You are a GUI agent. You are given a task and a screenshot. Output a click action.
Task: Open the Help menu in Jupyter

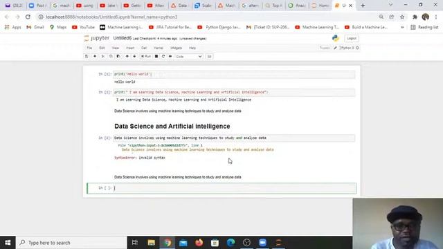coord(192,48)
